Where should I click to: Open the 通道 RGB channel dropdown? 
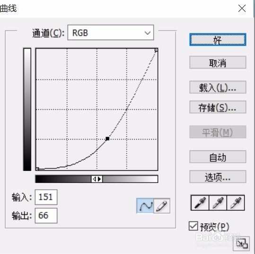(111, 33)
